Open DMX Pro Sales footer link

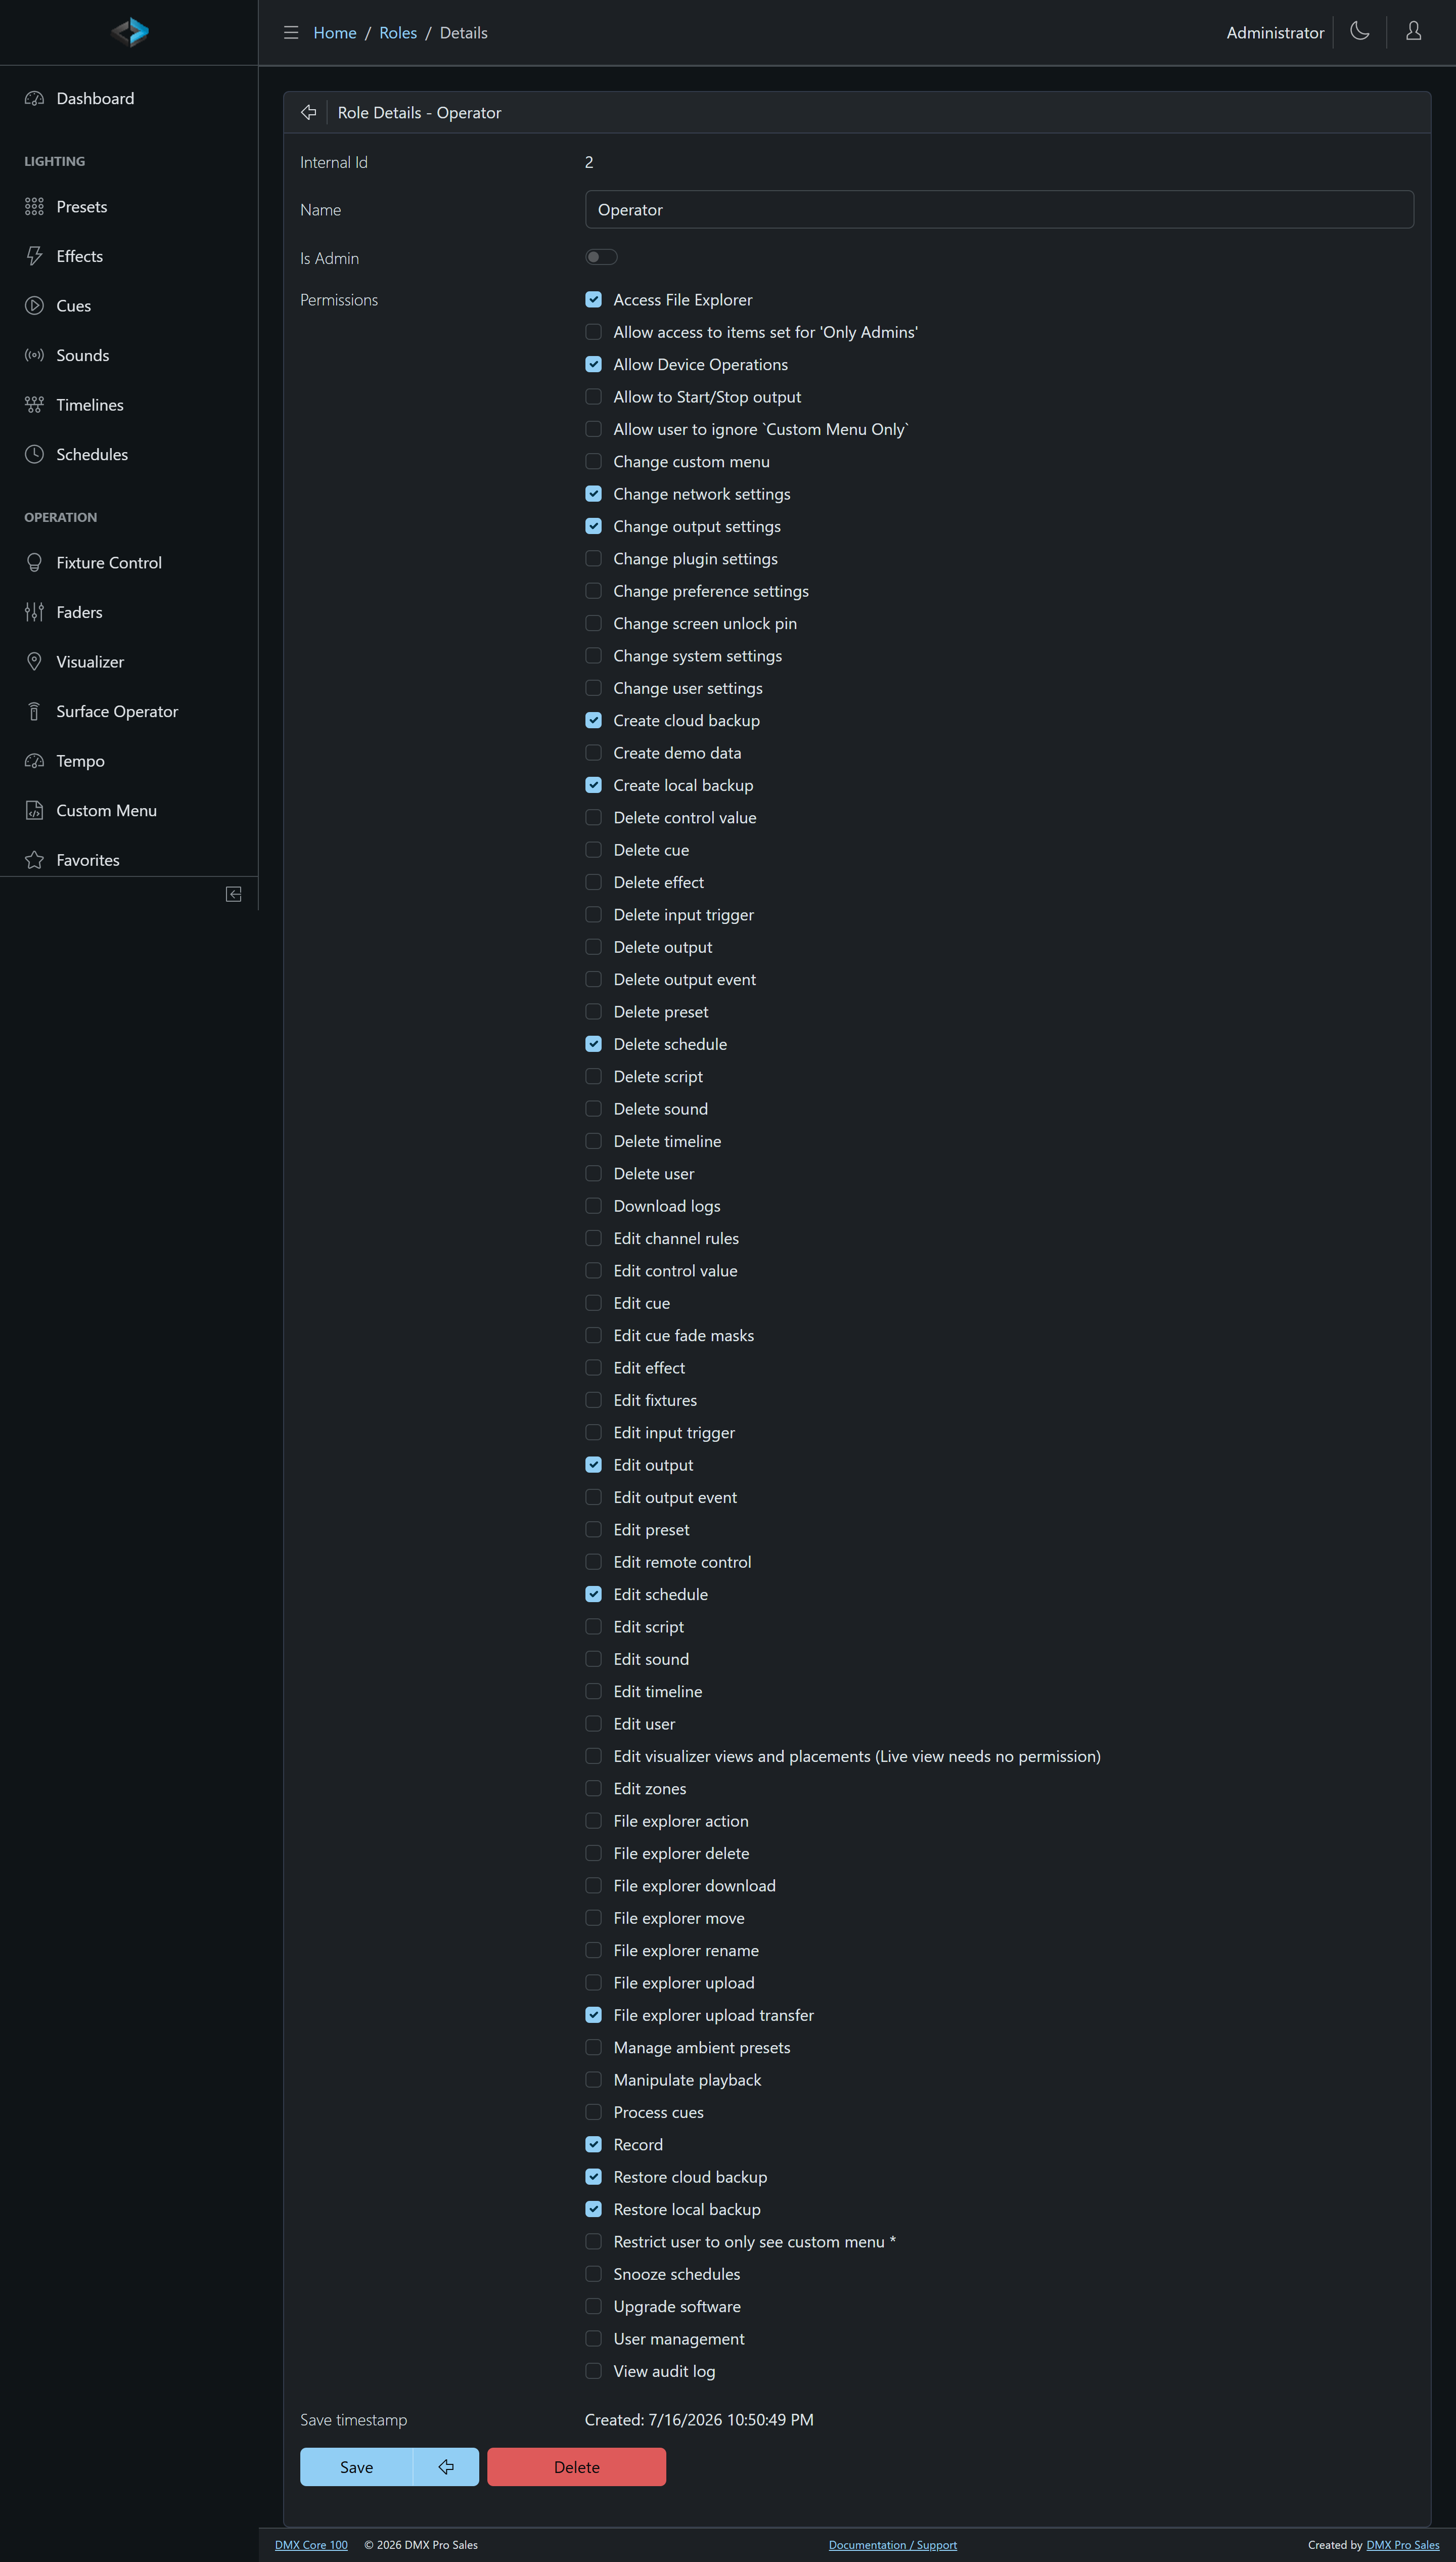point(1403,2545)
